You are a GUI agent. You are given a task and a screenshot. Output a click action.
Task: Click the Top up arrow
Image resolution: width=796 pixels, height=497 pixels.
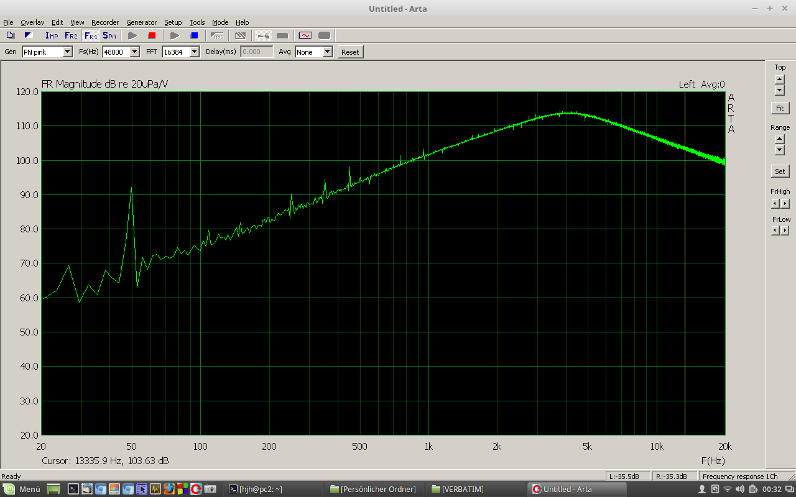tap(780, 79)
